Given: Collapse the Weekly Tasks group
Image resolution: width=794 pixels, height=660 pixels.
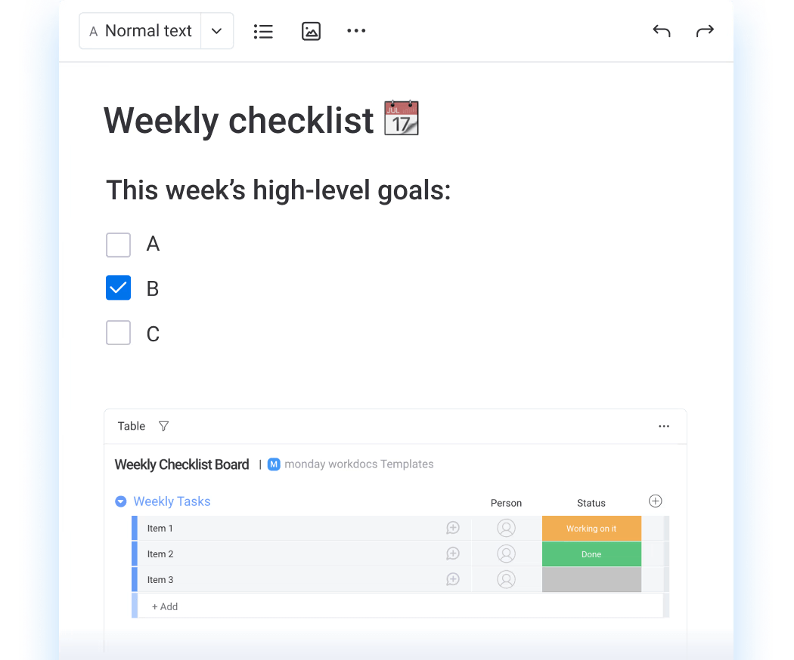Looking at the screenshot, I should pos(120,501).
